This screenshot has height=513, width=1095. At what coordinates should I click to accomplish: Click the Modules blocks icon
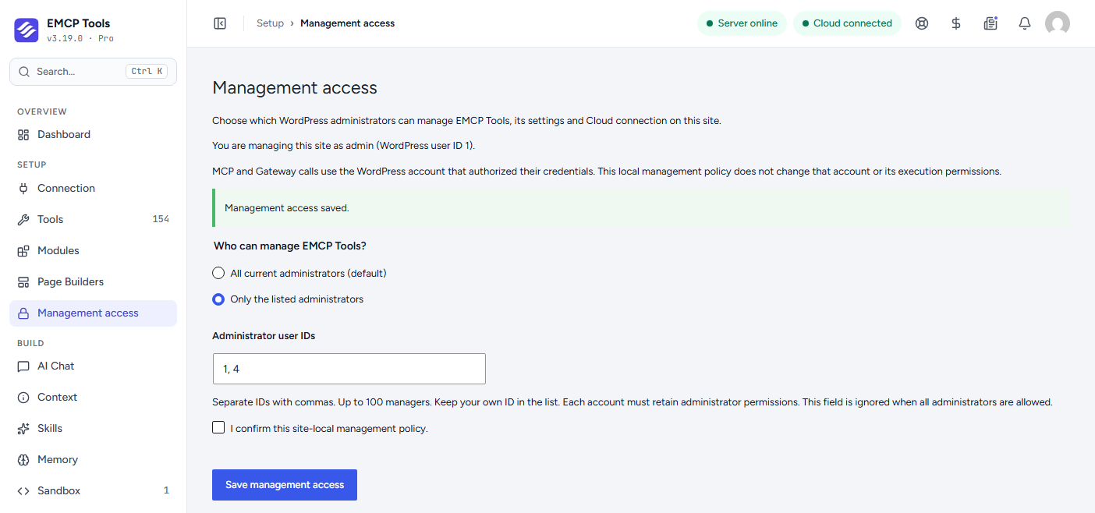pos(23,251)
